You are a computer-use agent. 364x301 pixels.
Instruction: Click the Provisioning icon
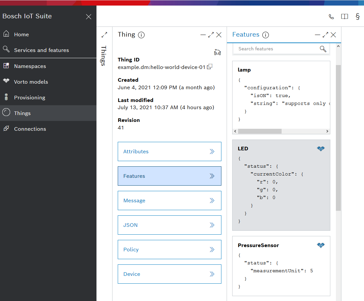(6, 97)
